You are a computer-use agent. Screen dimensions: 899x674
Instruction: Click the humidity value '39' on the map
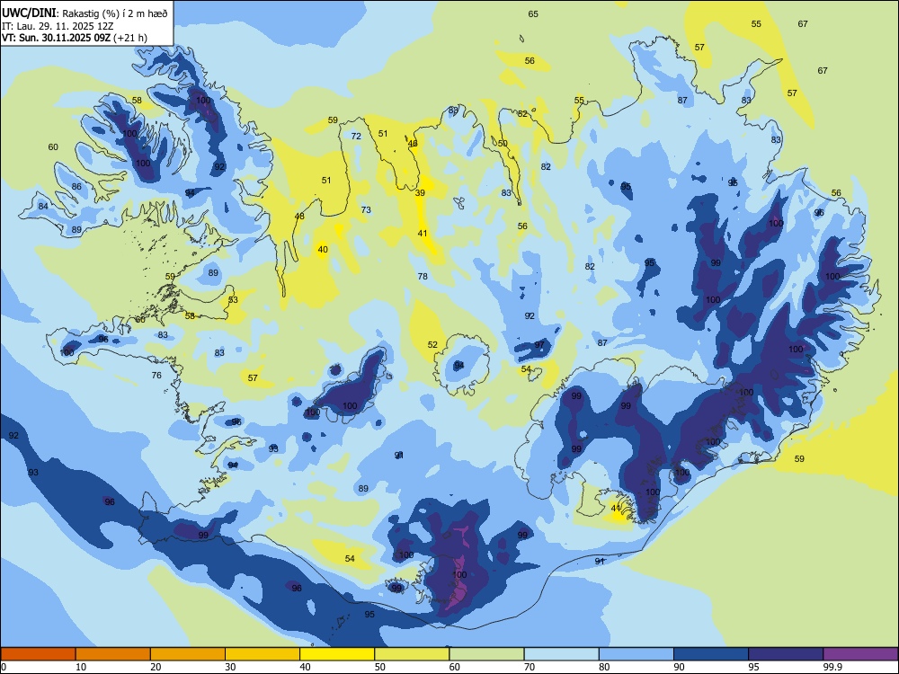(x=420, y=193)
